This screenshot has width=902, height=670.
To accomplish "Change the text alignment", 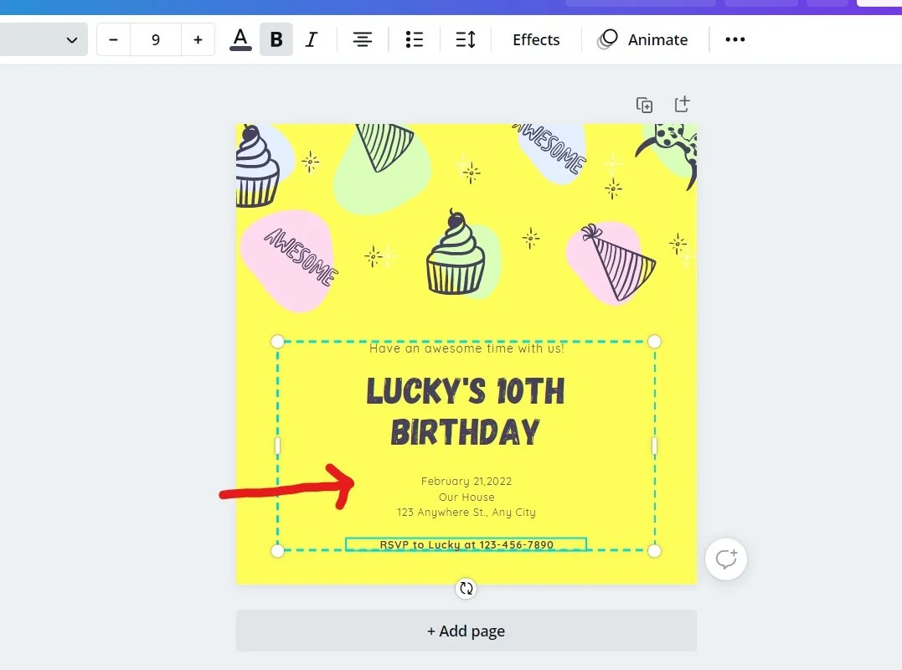I will 362,39.
